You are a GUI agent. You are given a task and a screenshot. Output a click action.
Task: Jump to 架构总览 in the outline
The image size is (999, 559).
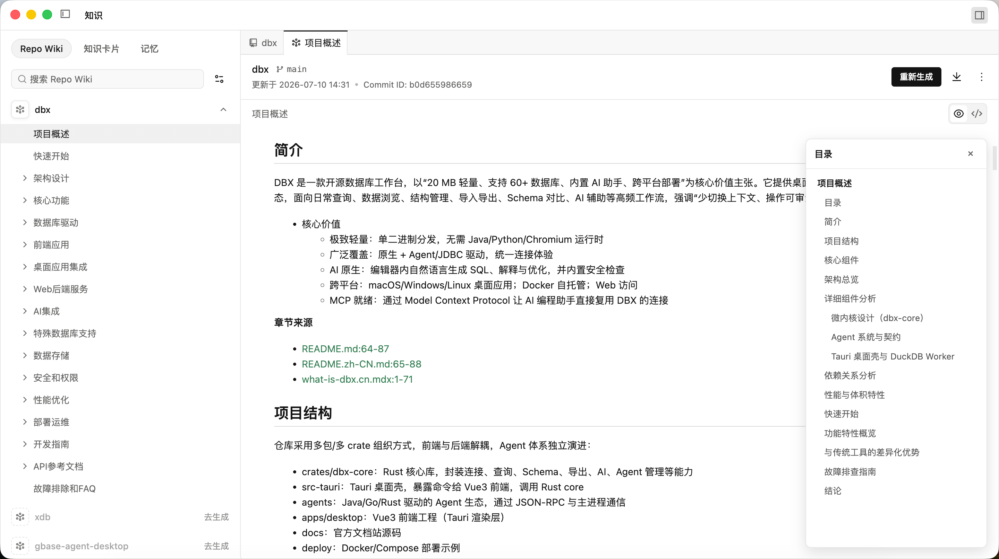coord(841,279)
